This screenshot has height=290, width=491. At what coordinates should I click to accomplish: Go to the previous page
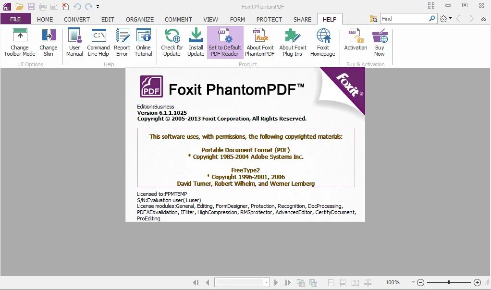[x=207, y=283]
